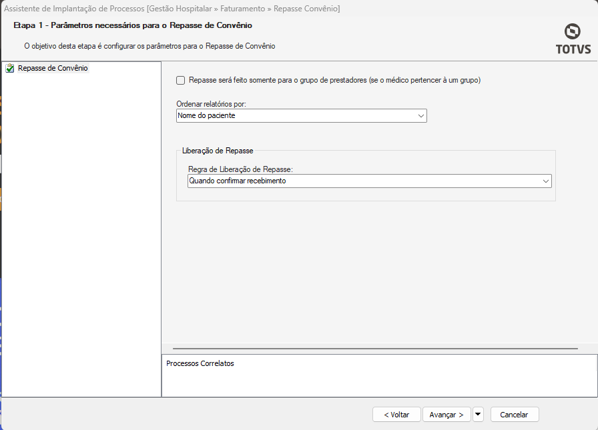Screen dimensions: 598x430
Task: Click the TOTVS logo
Action: 572,39
